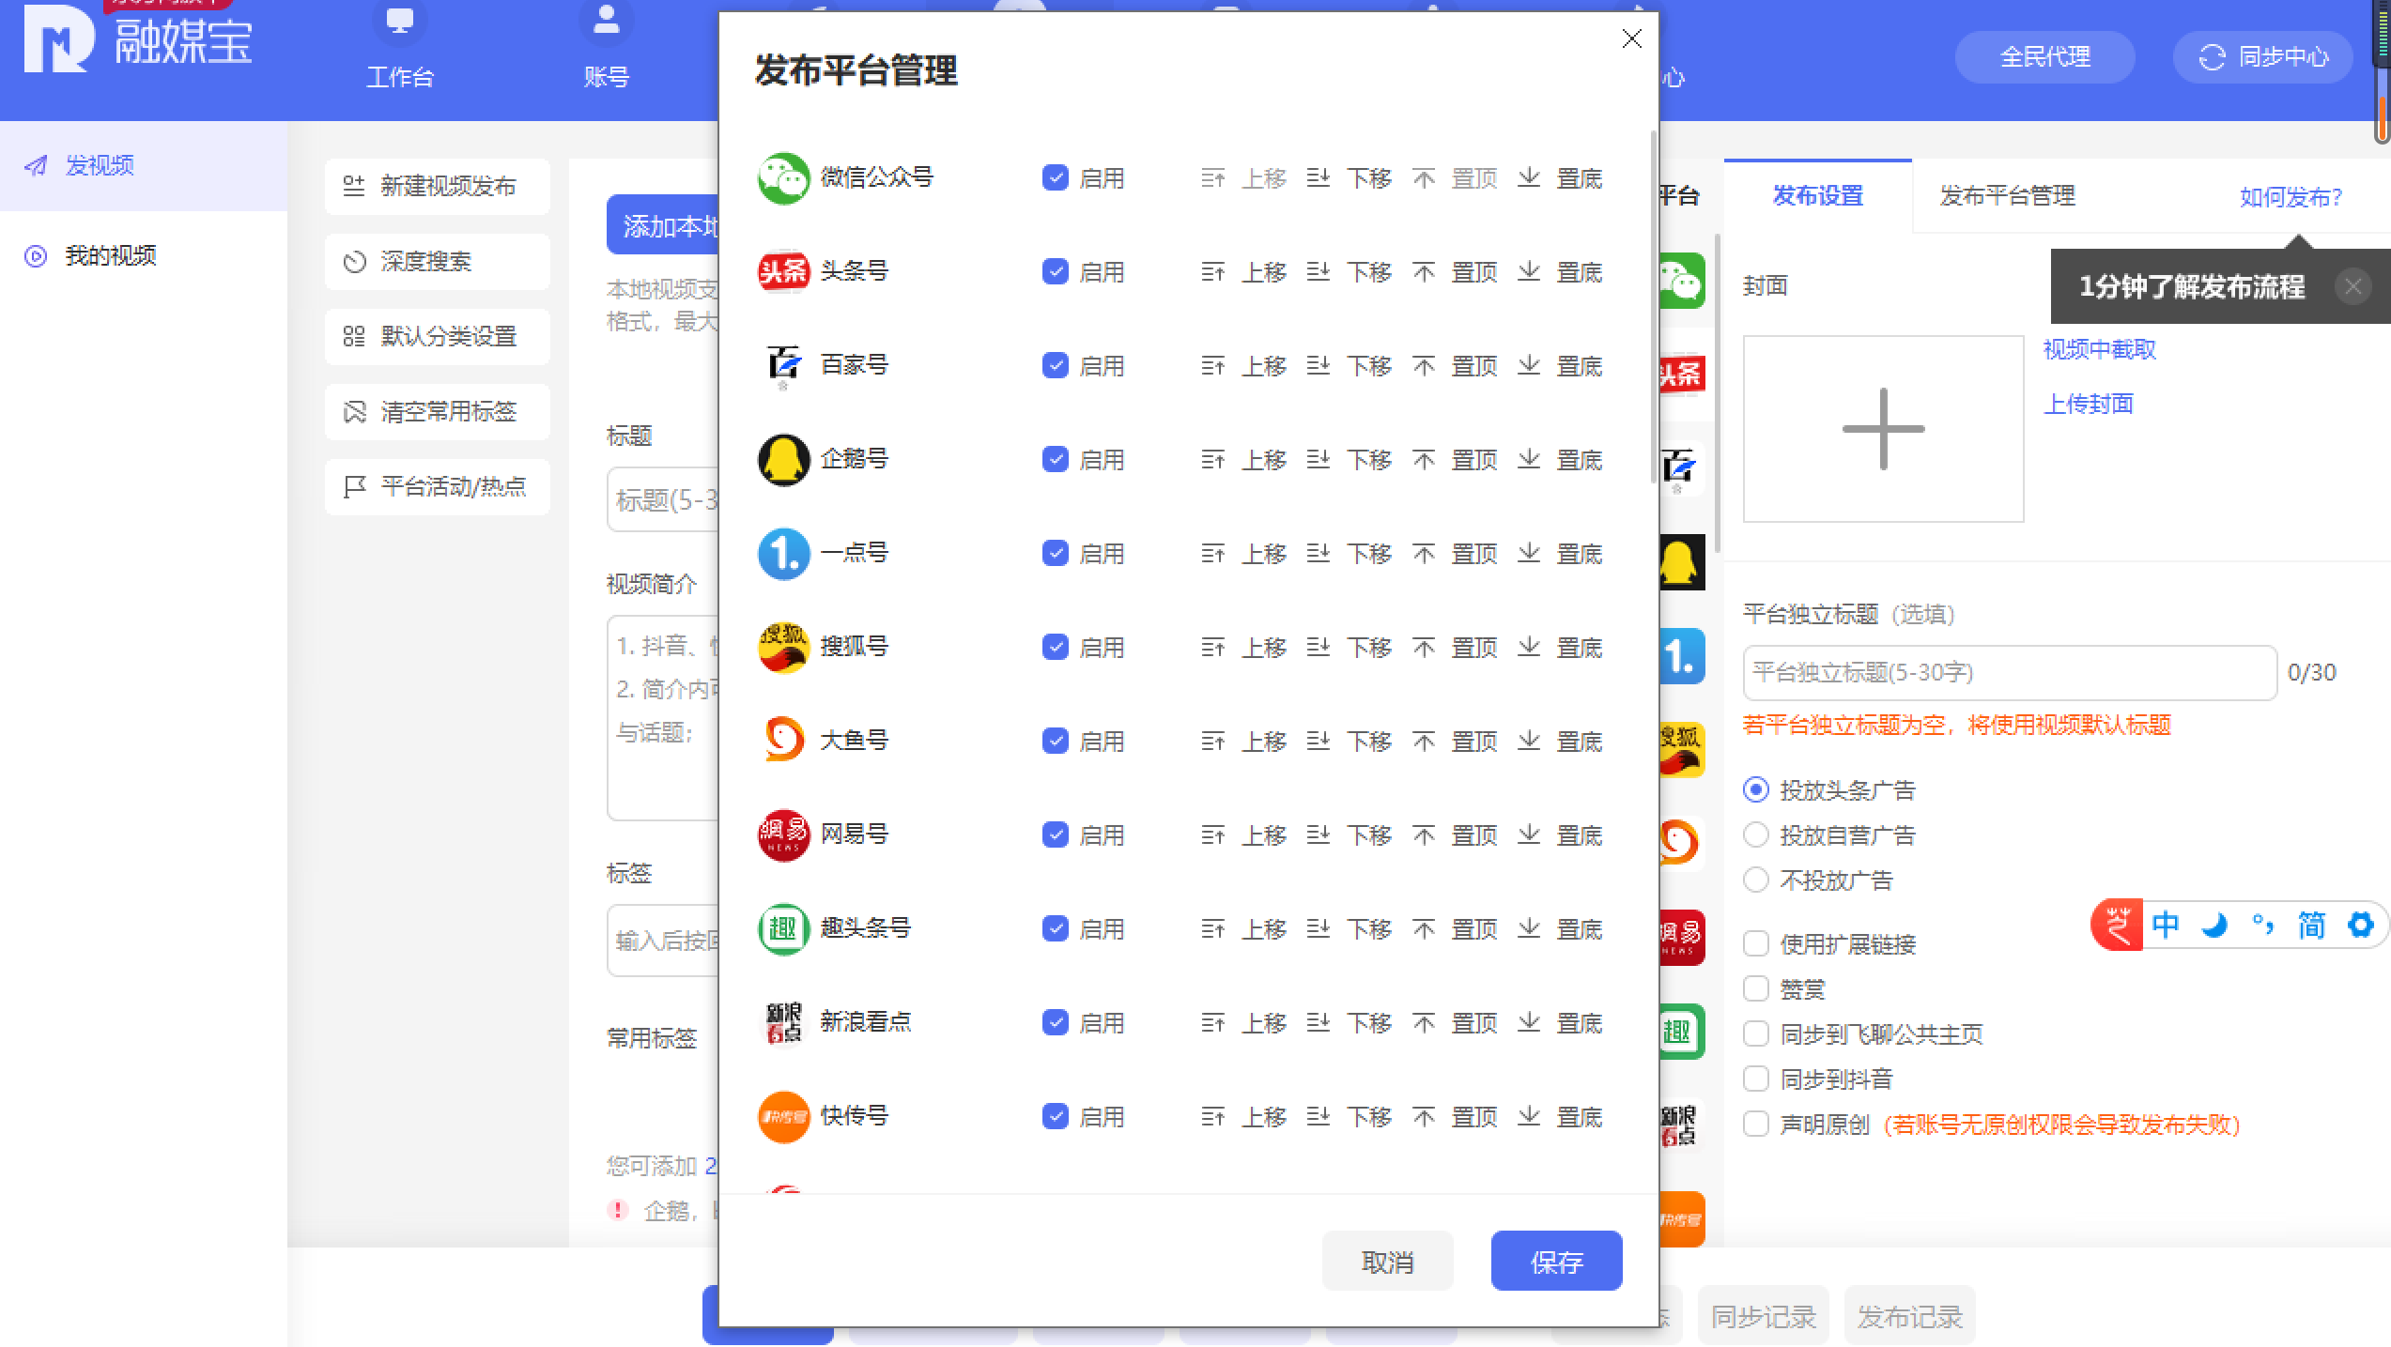Viewport: 2391px width, 1347px height.
Task: Open 我的视频 in left sidebar
Action: coord(144,255)
